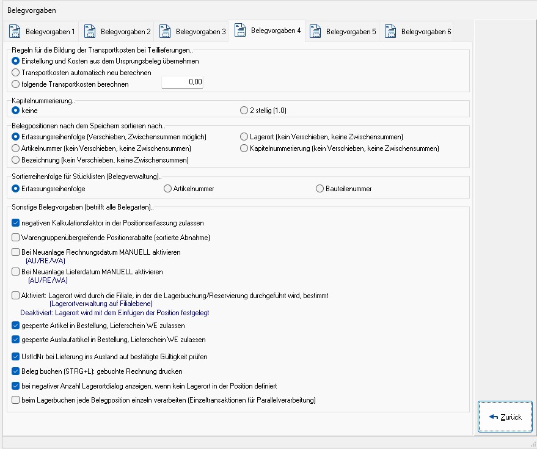Click the Zurück button

pyautogui.click(x=505, y=417)
